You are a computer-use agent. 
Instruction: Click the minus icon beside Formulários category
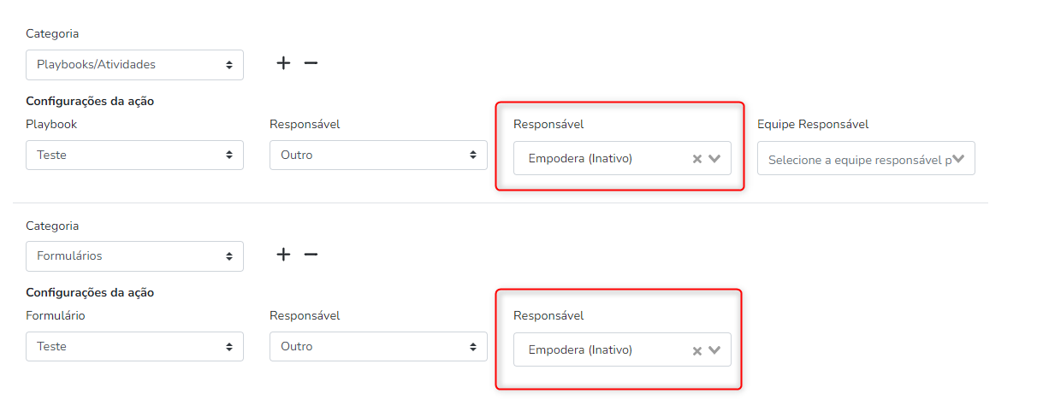pyautogui.click(x=311, y=255)
